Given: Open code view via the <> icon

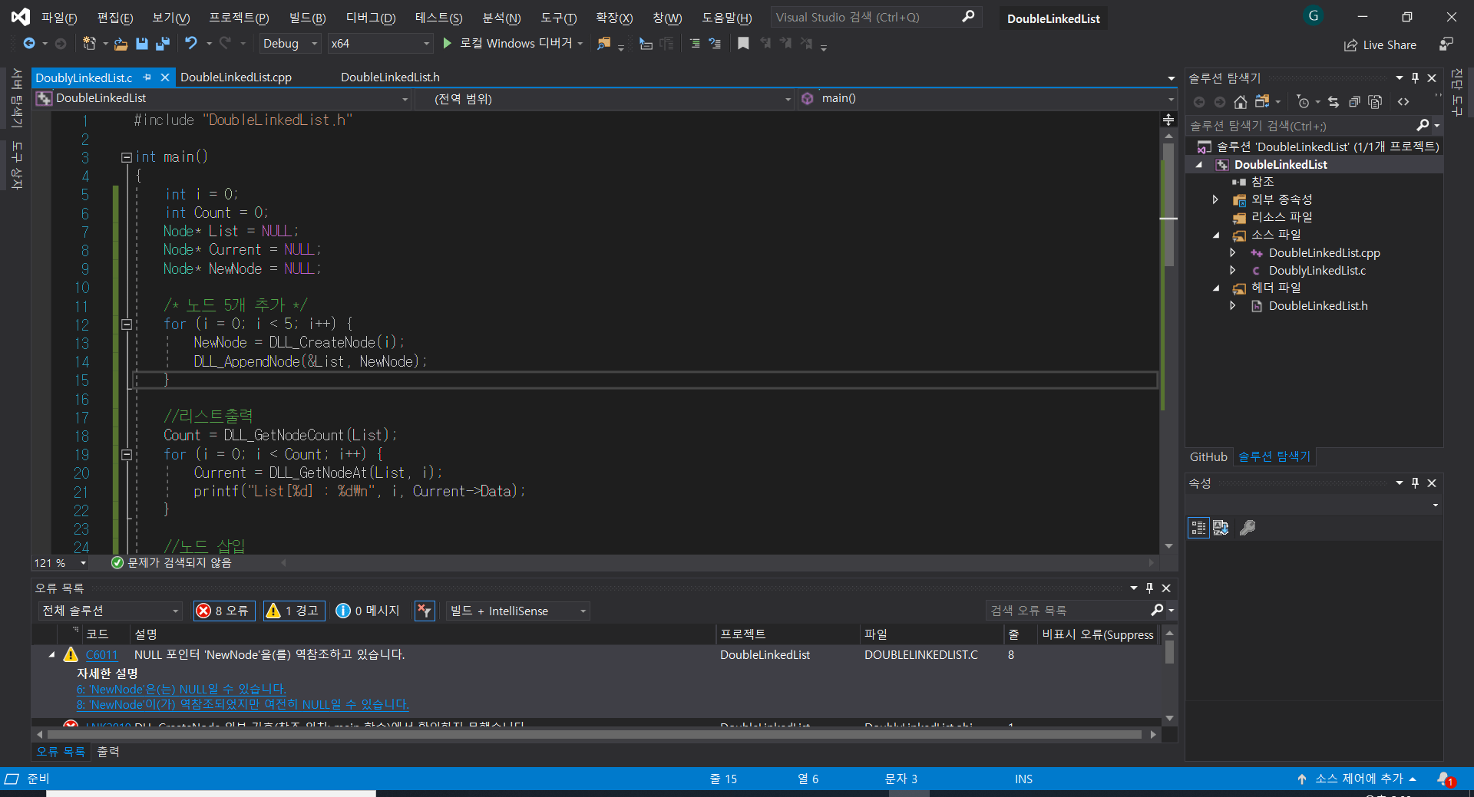Looking at the screenshot, I should (1405, 101).
